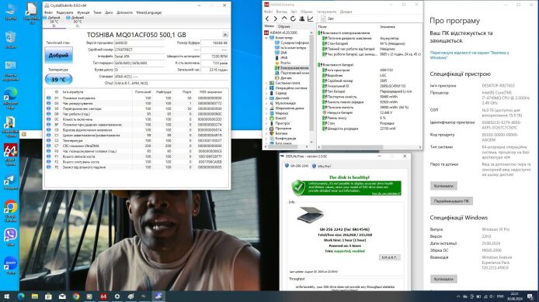The width and height of the screenshot is (539, 302).
Task: Open the Інструменти menu in AIDA64
Action: point(326,12)
